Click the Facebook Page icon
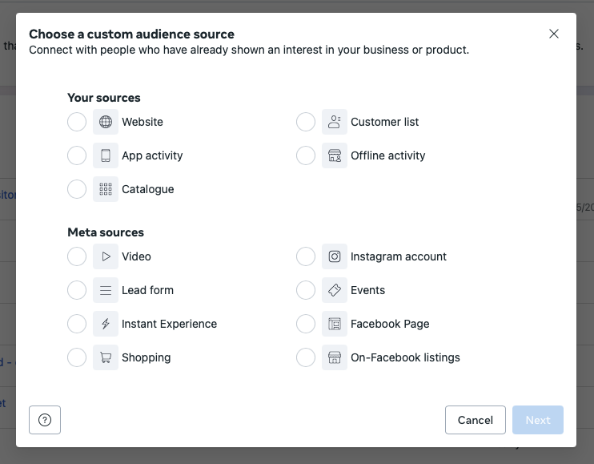 point(335,324)
